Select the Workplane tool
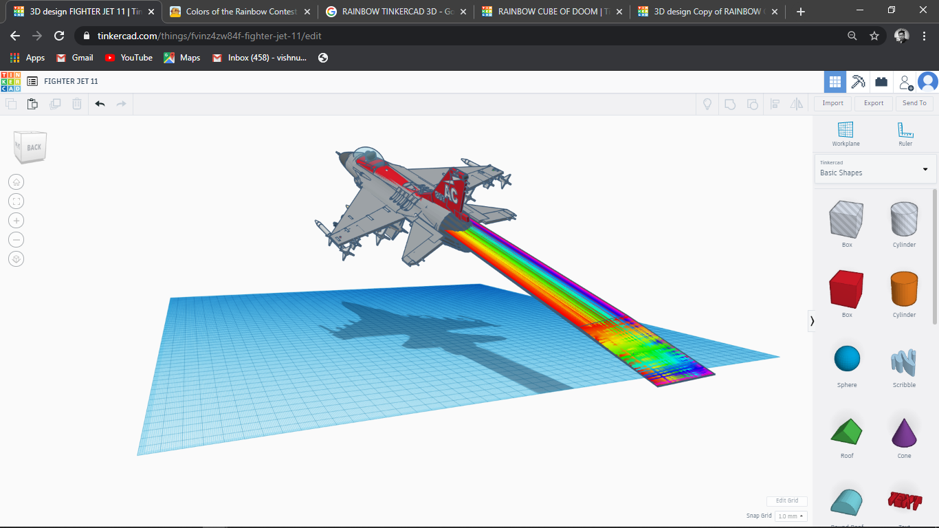The width and height of the screenshot is (939, 528). tap(846, 133)
